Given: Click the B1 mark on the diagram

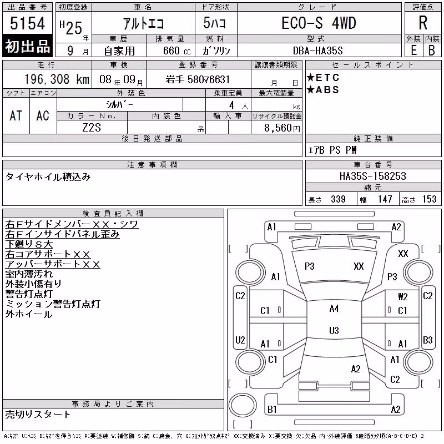Looking at the screenshot, I should (x=272, y=409).
